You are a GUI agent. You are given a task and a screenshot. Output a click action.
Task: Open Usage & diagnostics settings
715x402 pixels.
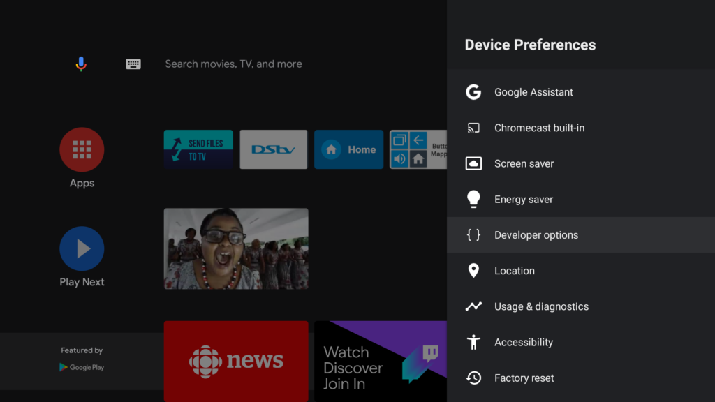pos(541,306)
